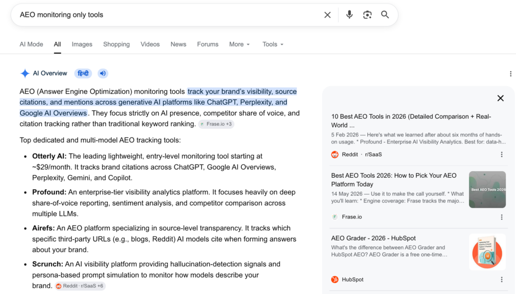Viewport: 516px width, 294px height.
Task: Click the HubSpot source name label
Action: 352,279
